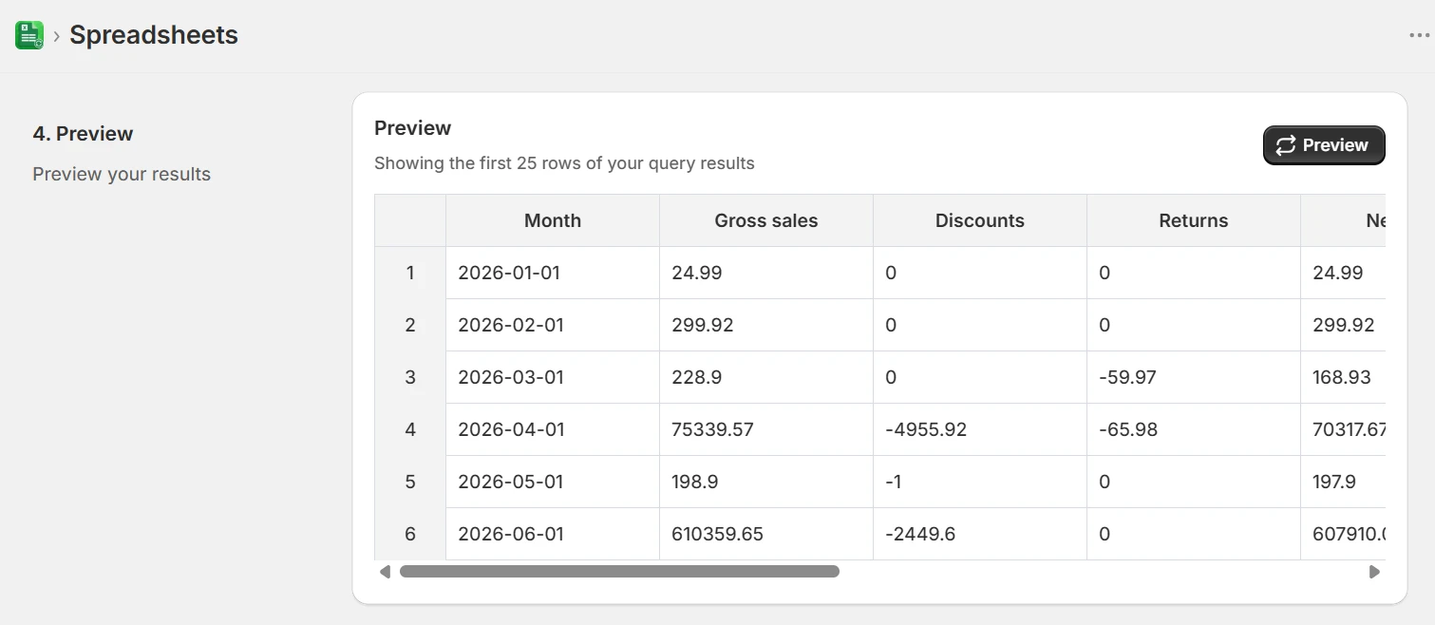Click the net sales cell 197.9
The image size is (1435, 625).
coord(1343,482)
